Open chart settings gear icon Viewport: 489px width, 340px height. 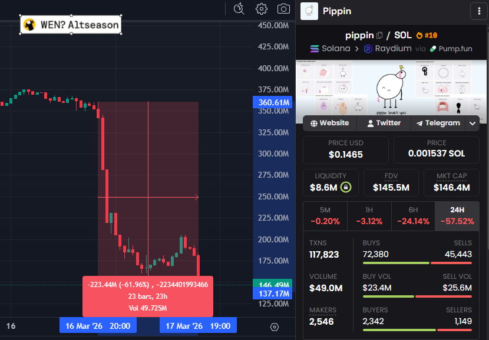[x=262, y=9]
